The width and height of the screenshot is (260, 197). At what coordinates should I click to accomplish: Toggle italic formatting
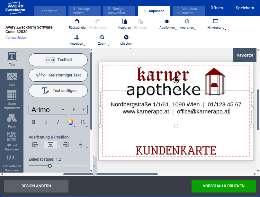coord(58,122)
